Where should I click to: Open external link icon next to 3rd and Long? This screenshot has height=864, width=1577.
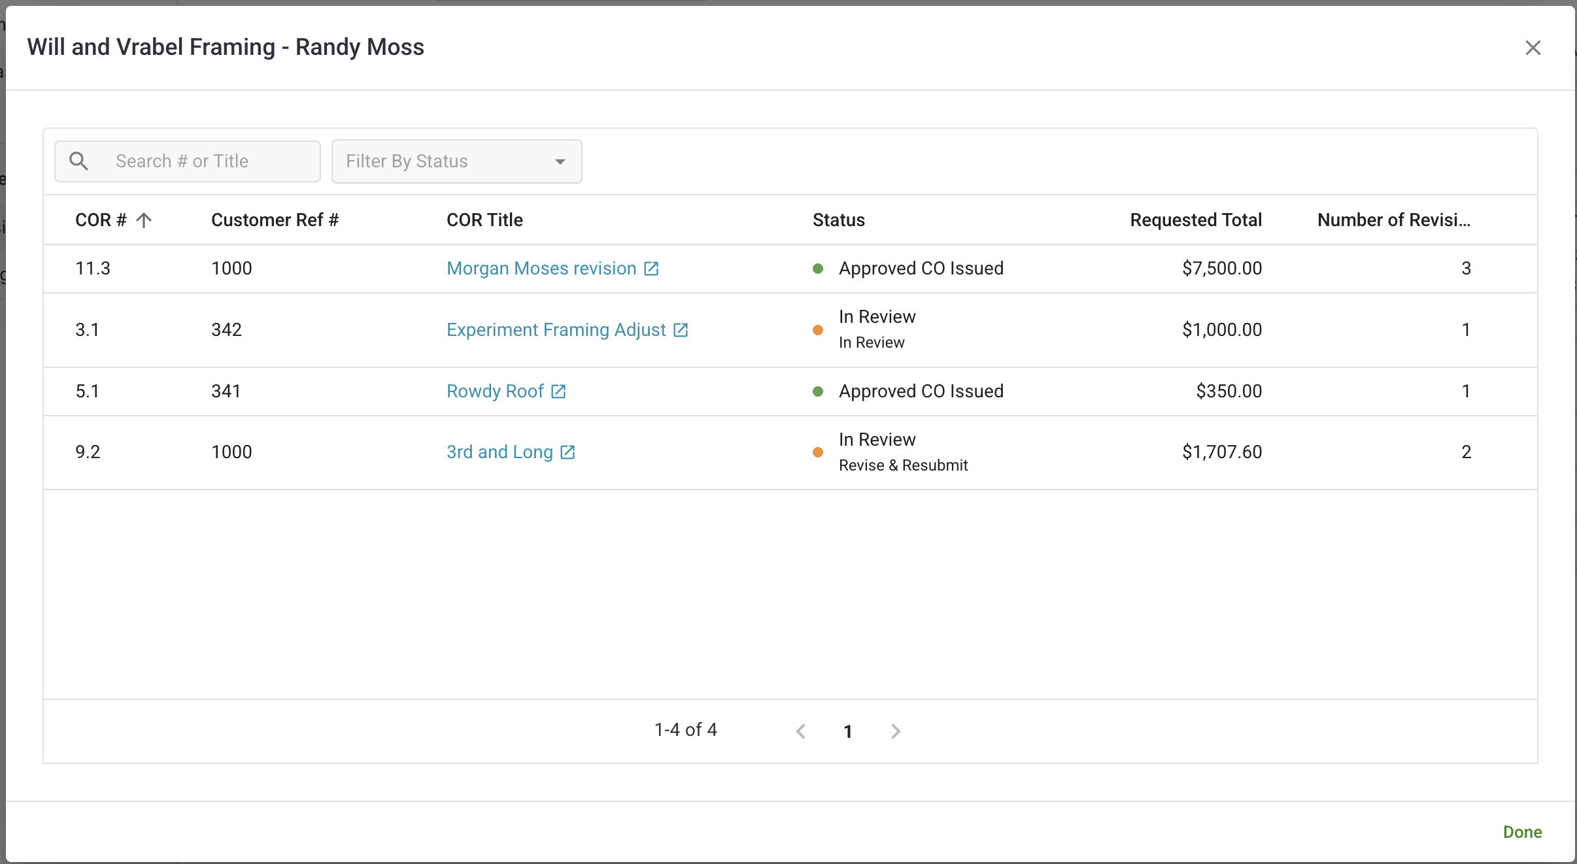point(568,452)
